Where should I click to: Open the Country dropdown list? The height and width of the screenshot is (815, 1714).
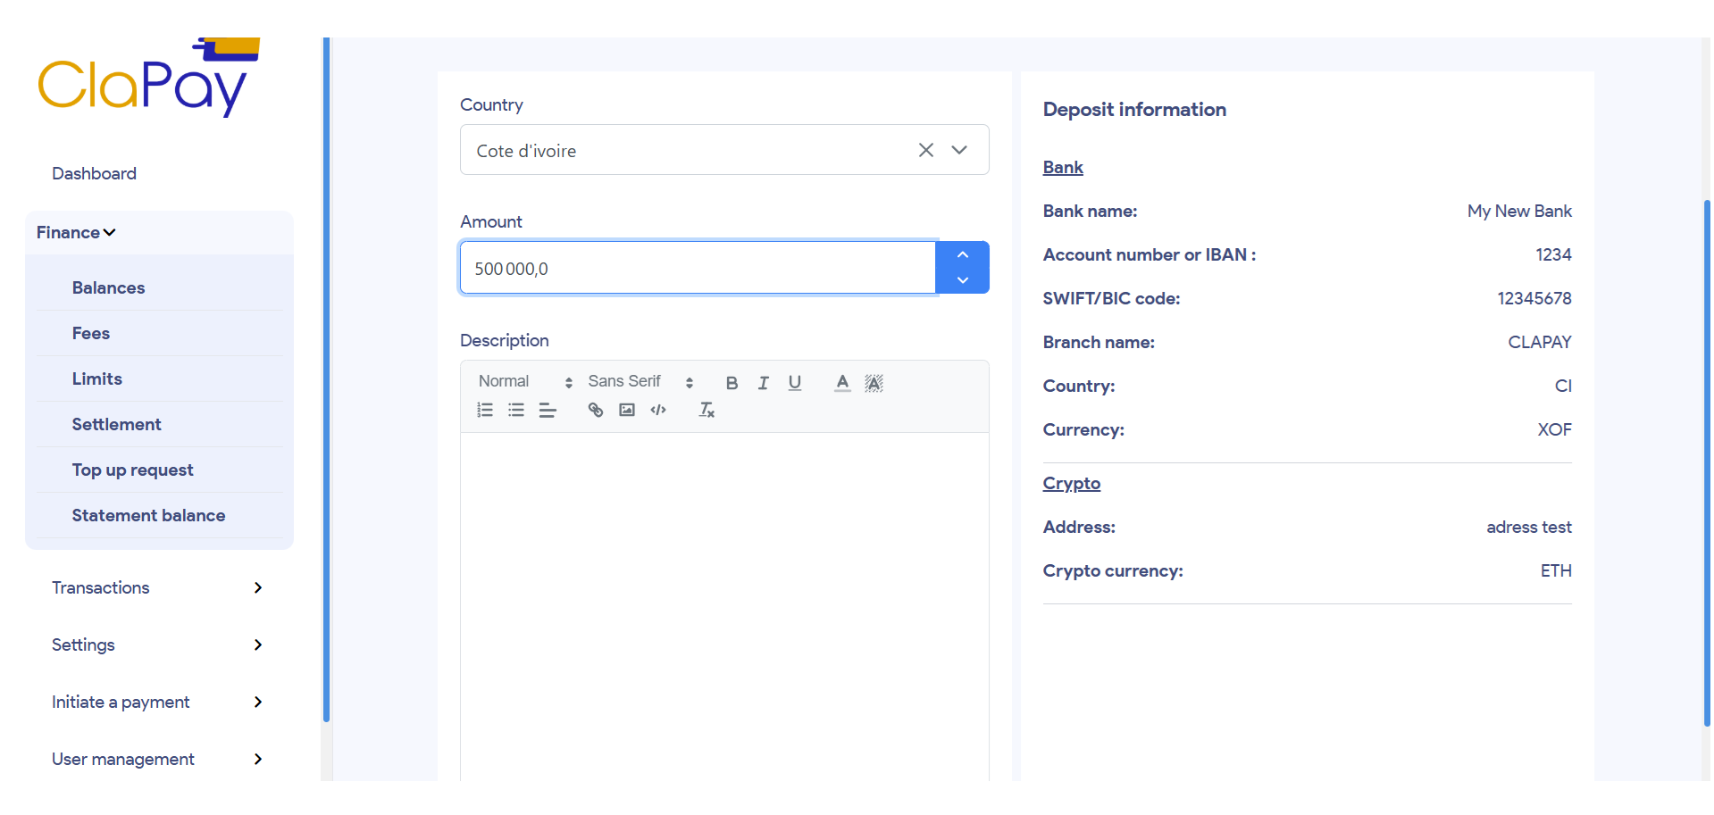(x=959, y=150)
